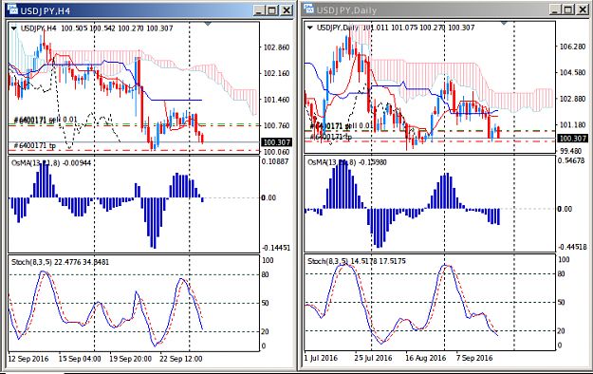Select the #6400171 tp label in Daily chart
Viewport: 593px width, 374px height.
(331, 137)
